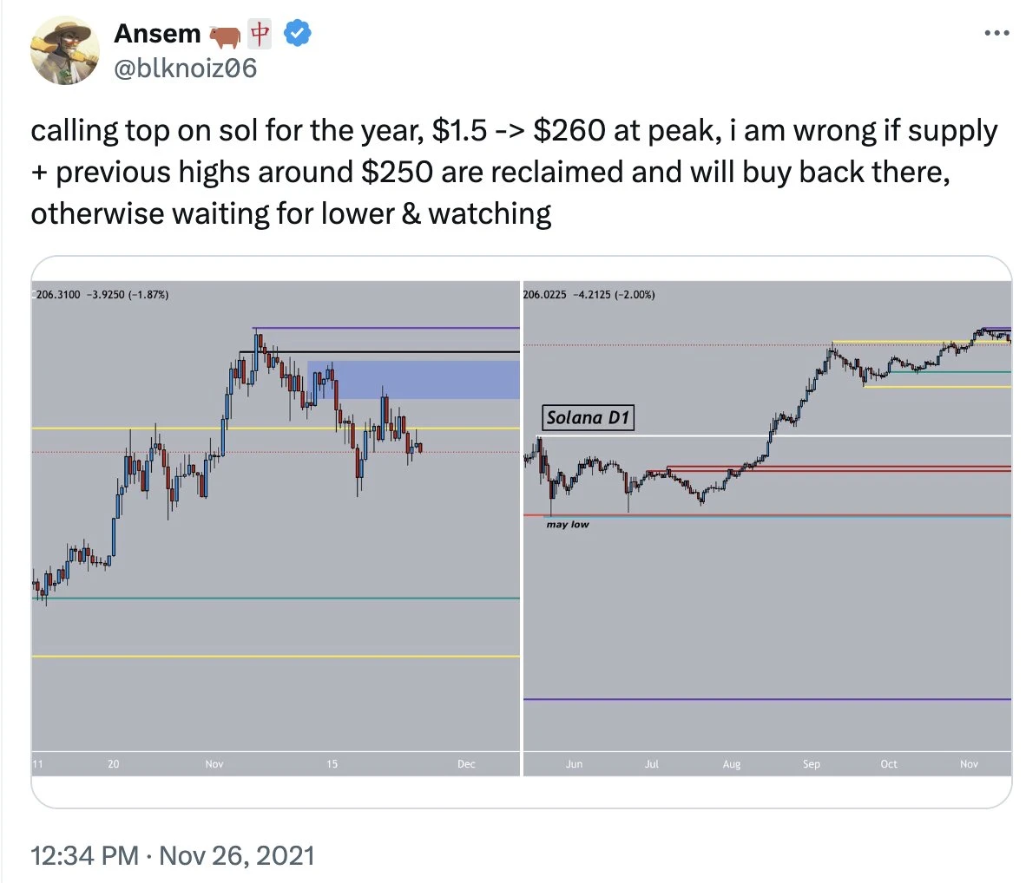Click the "Sep" label on right chart axis
This screenshot has height=883, width=1026.
coord(811,764)
